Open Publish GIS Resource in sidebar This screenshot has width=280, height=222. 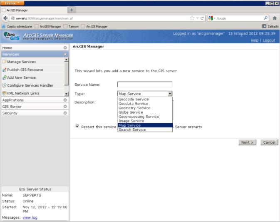[x=25, y=70]
